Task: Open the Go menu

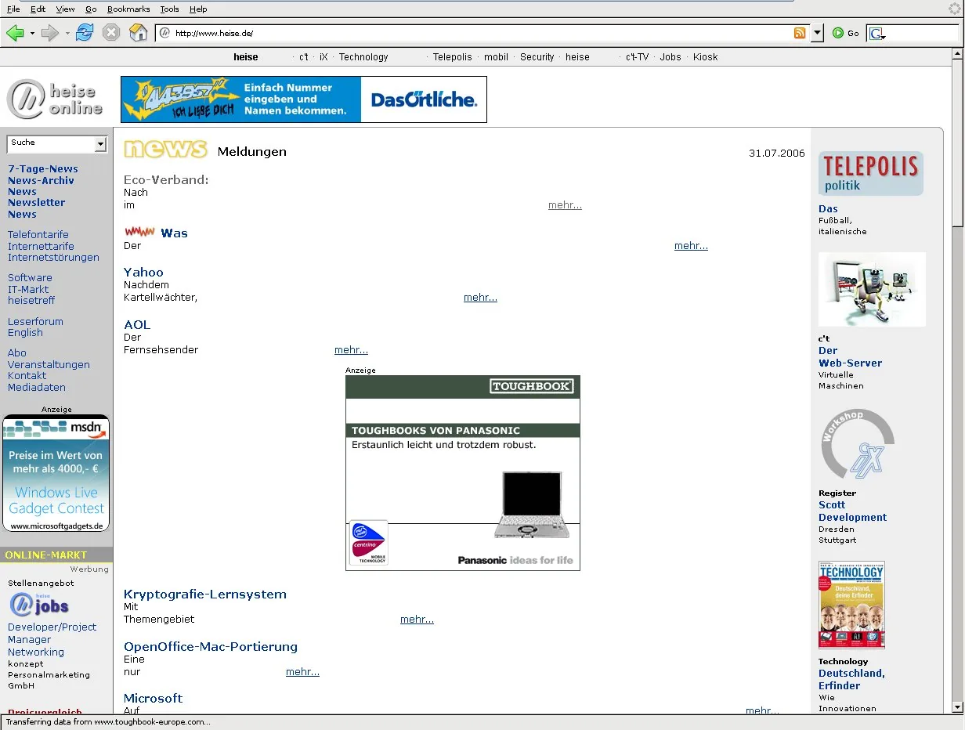Action: click(x=91, y=9)
